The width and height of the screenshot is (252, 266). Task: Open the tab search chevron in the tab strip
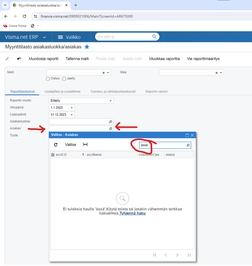pyautogui.click(x=5, y=5)
